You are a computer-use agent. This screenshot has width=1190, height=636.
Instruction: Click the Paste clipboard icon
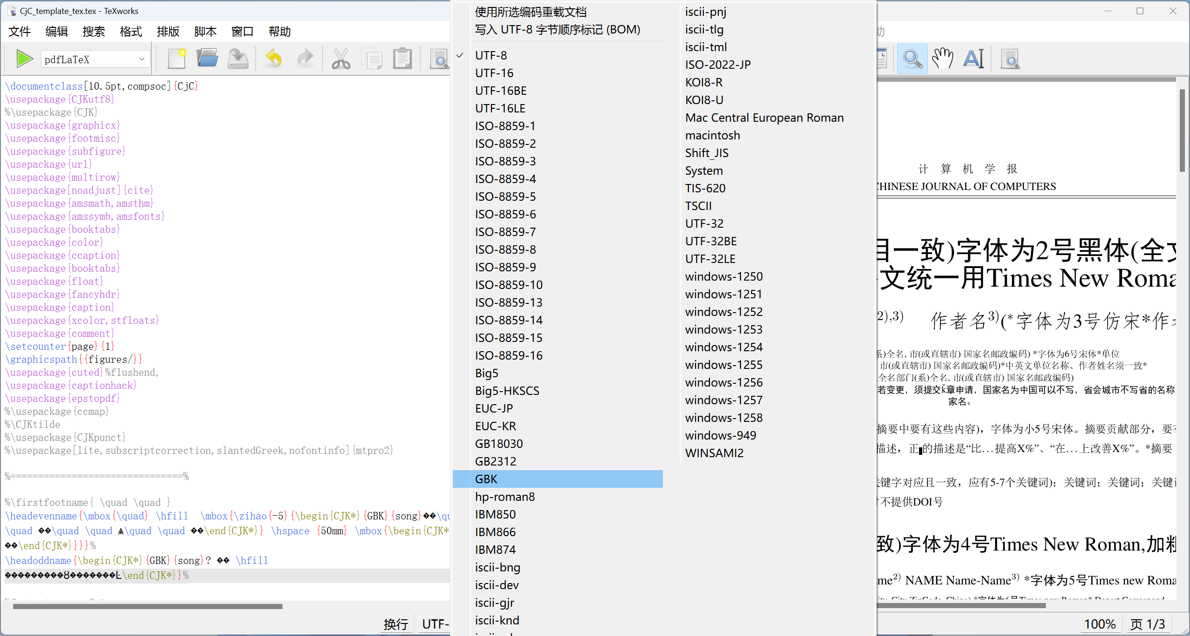[402, 59]
